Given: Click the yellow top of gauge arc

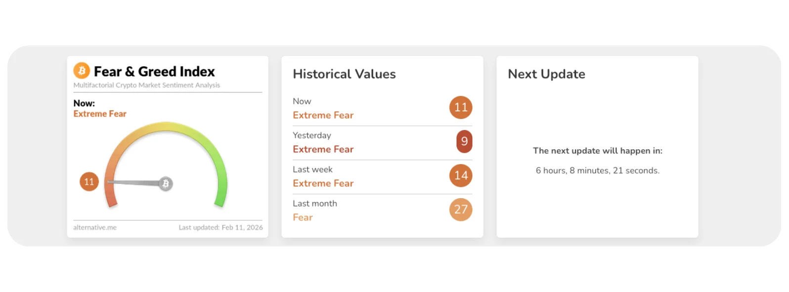Looking at the screenshot, I should (166, 127).
